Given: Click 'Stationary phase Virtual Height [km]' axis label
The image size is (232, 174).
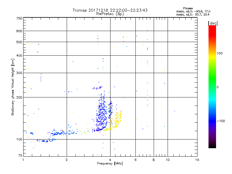Looking at the screenshot, I should [x=13, y=87].
